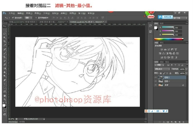Select the Eyedropper tool

[x=5, y=45]
